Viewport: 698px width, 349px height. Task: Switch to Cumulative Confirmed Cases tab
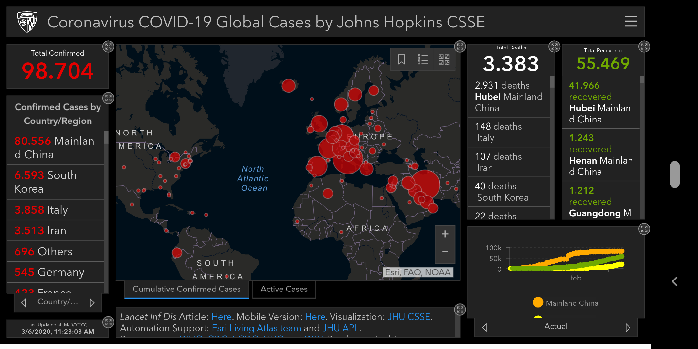coord(186,289)
